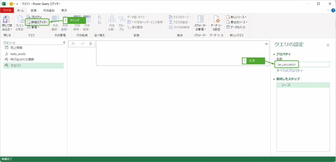Select the 売上明細 table query

[x=19, y=48]
